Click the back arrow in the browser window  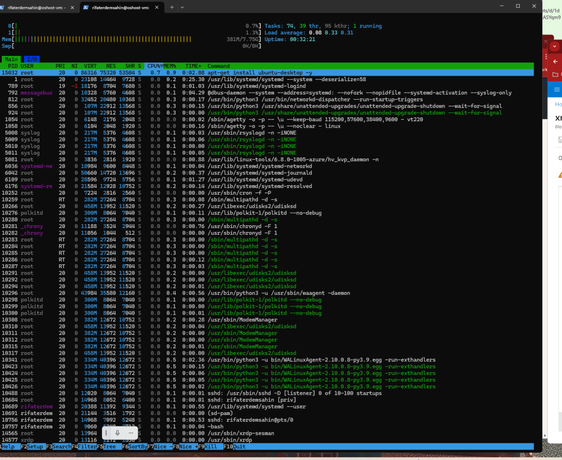click(x=555, y=61)
